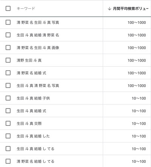Image resolution: width=151 pixels, height=167 pixels.
Task: Toggle the select-all checkbox in header
Action: pyautogui.click(x=8, y=8)
